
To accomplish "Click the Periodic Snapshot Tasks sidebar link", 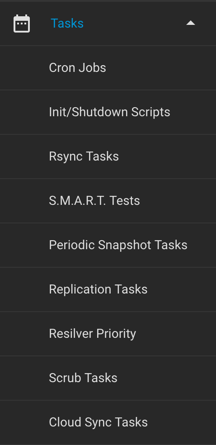I will click(108, 245).
